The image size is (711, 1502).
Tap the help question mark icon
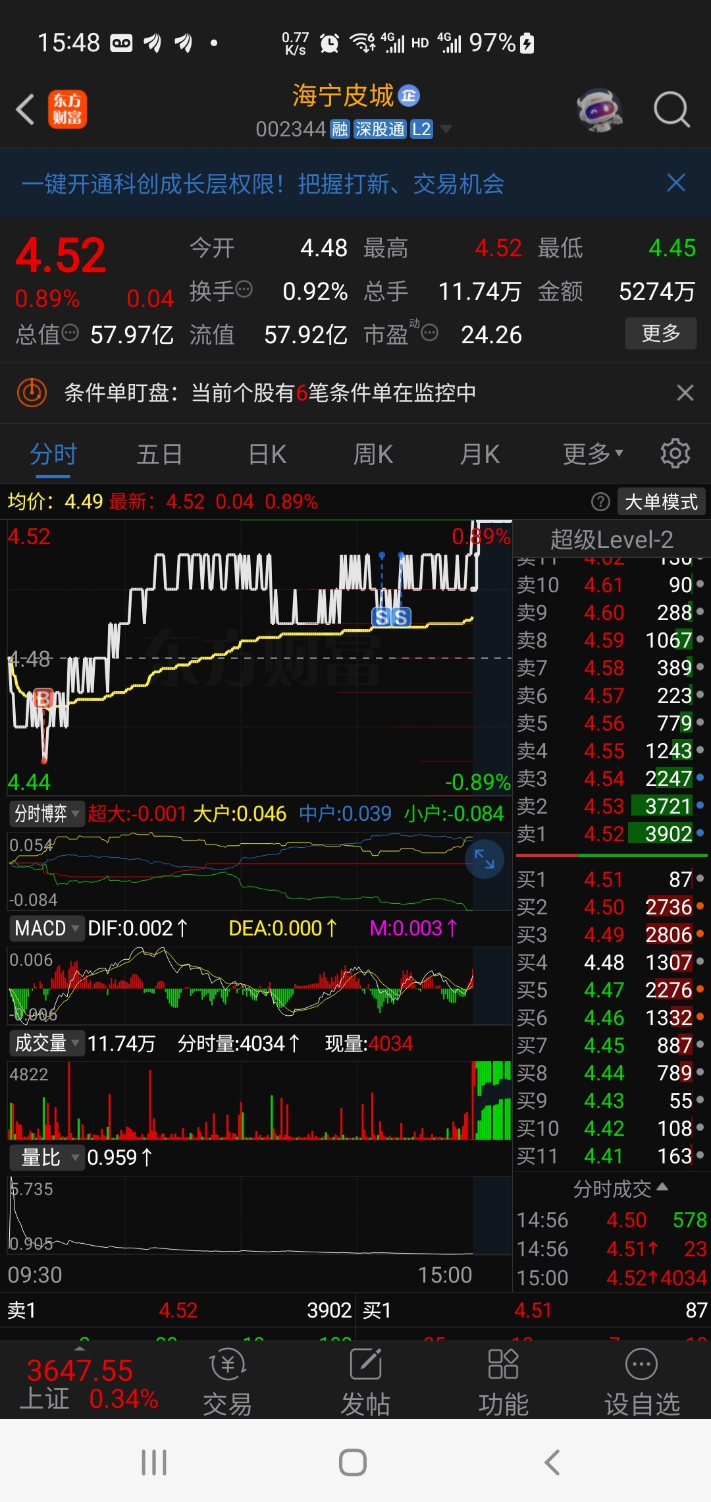click(x=600, y=502)
